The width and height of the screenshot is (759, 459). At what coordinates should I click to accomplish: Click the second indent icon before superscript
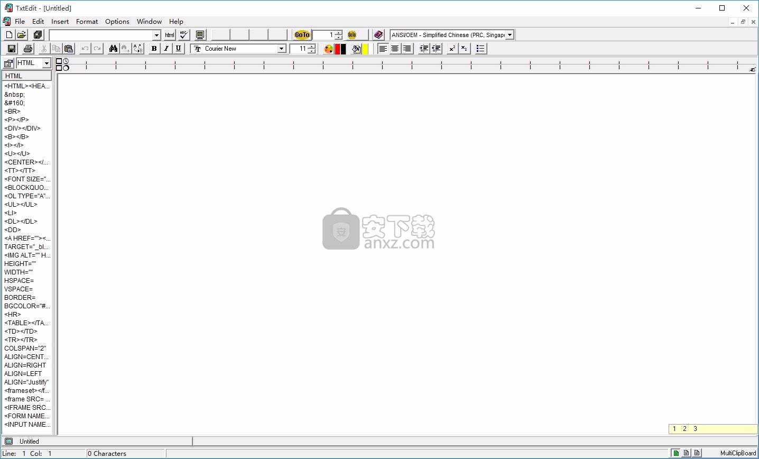click(x=436, y=49)
